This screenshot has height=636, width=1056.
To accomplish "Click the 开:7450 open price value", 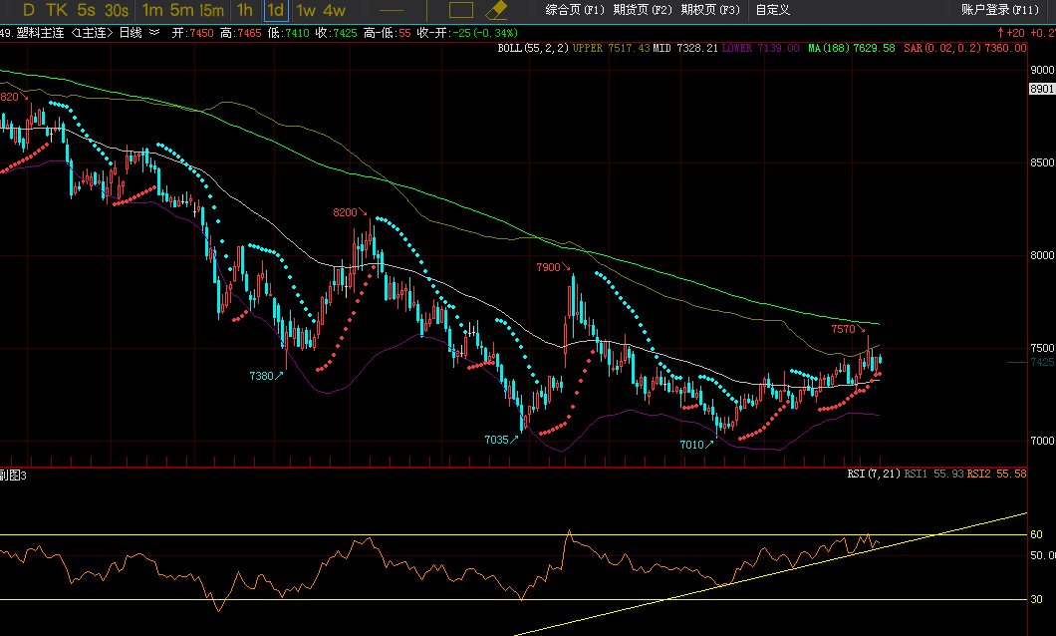I will [x=192, y=32].
